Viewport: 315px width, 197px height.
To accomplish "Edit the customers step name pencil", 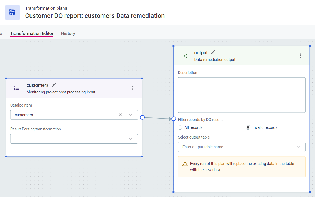I will [x=54, y=85].
